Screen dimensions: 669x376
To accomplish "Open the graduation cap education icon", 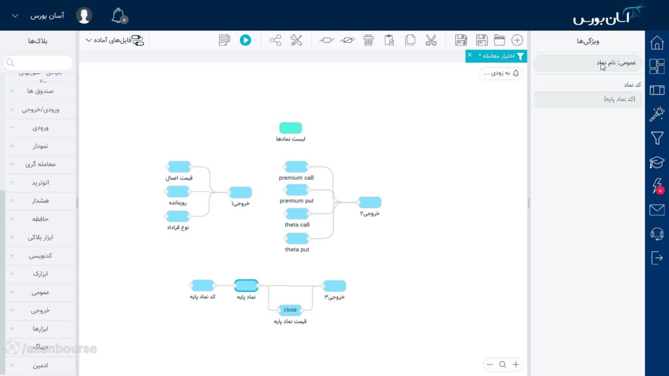I will coord(657,162).
